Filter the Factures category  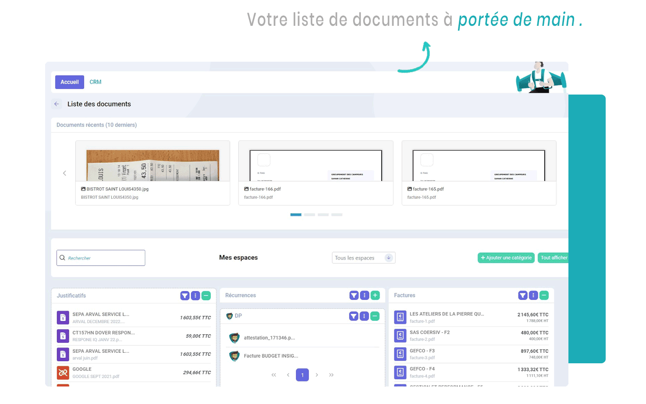[x=523, y=295]
